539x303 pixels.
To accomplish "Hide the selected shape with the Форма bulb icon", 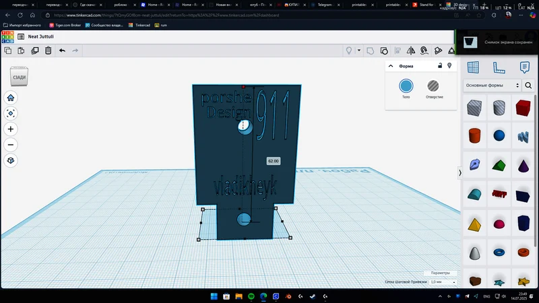I will coord(449,65).
